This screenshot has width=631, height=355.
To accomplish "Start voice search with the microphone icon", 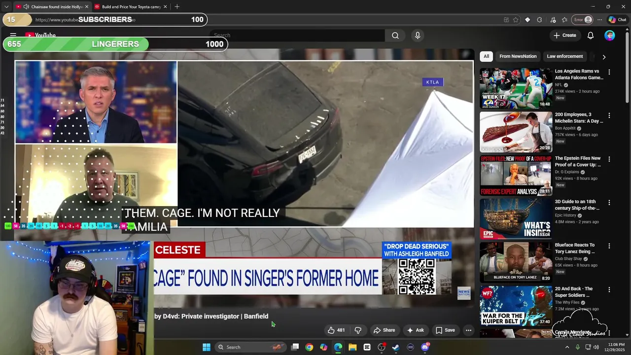I will click(418, 35).
